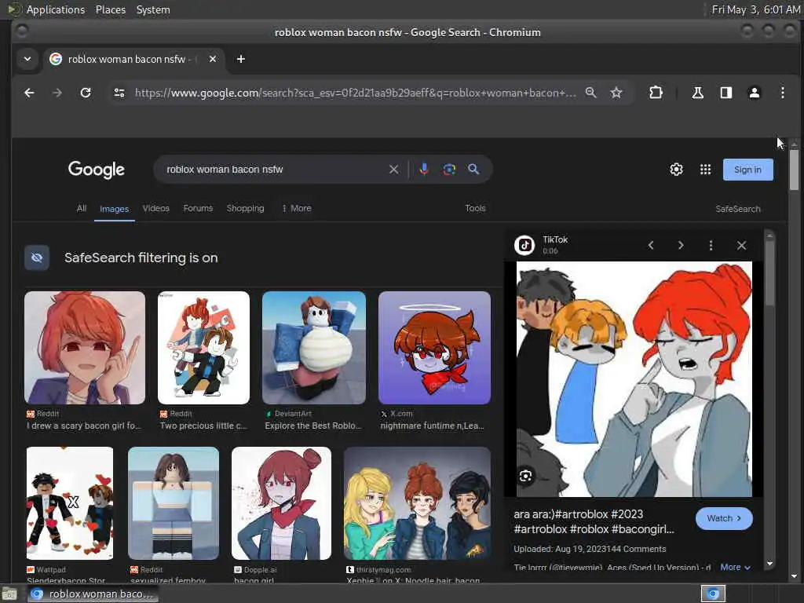Open the 'I drew a scary bacon girl' thumbnail
This screenshot has height=603, width=804.
click(85, 348)
